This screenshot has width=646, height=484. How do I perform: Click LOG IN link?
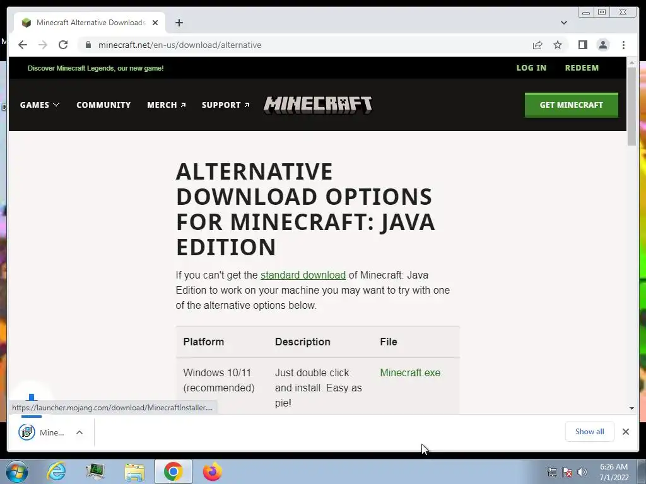coord(531,68)
